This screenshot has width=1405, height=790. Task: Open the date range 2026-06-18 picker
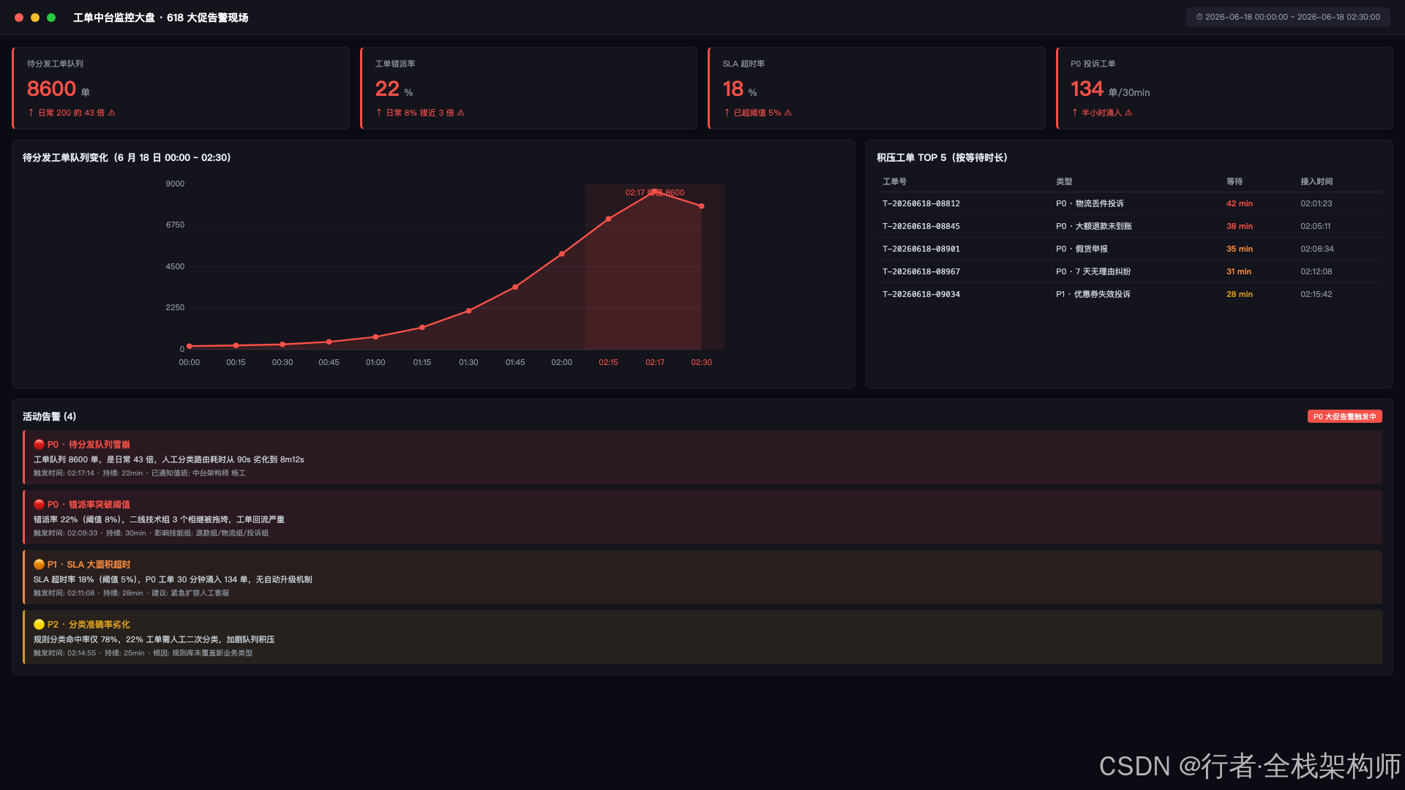click(1288, 17)
